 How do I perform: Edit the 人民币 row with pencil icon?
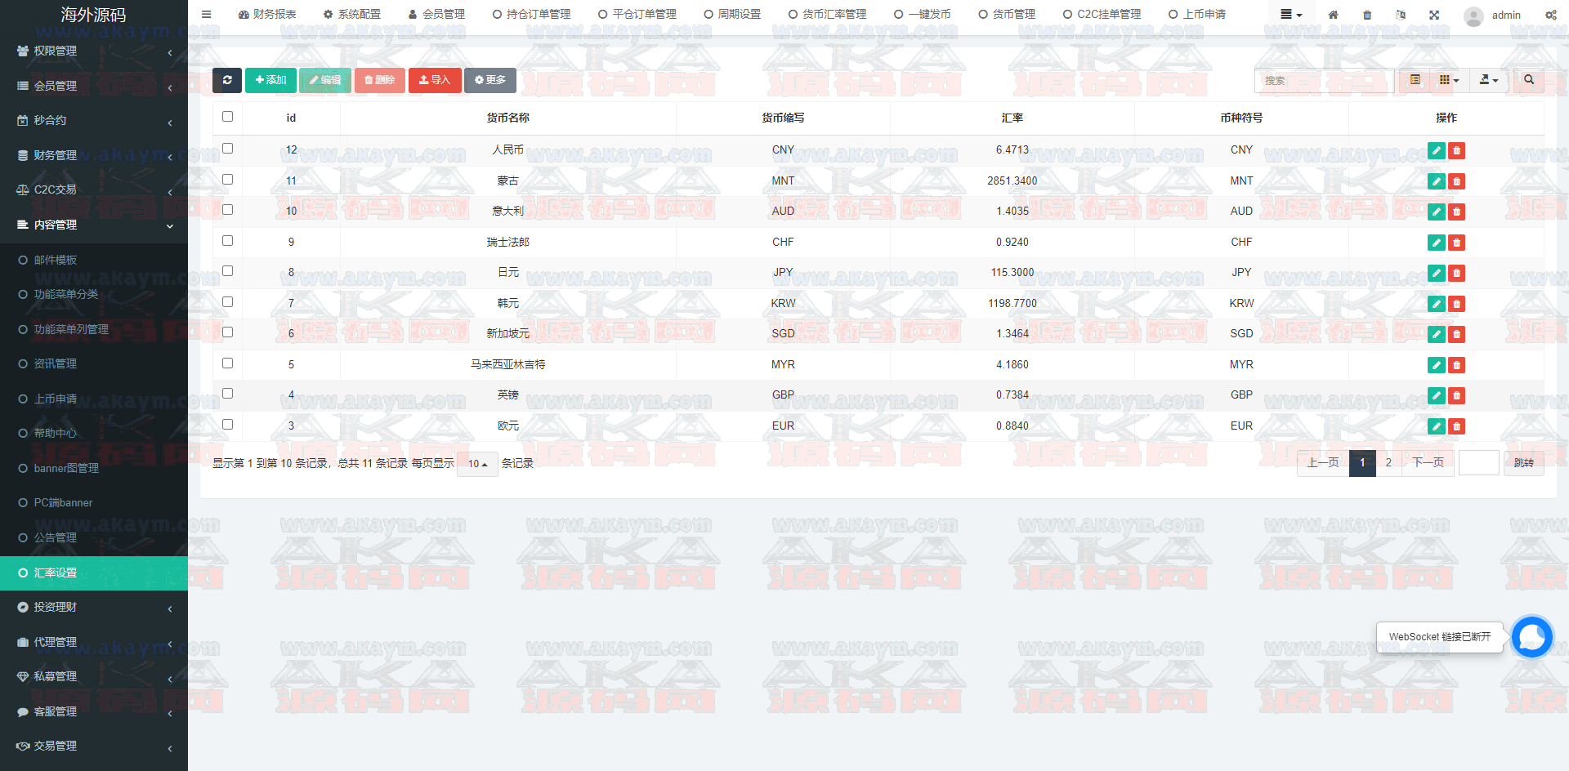pos(1436,150)
